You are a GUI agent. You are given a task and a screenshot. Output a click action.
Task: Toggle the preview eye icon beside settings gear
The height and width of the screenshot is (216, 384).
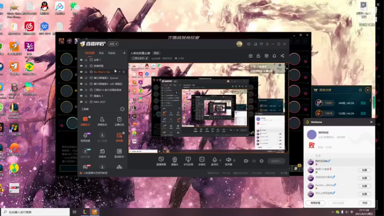click(254, 161)
